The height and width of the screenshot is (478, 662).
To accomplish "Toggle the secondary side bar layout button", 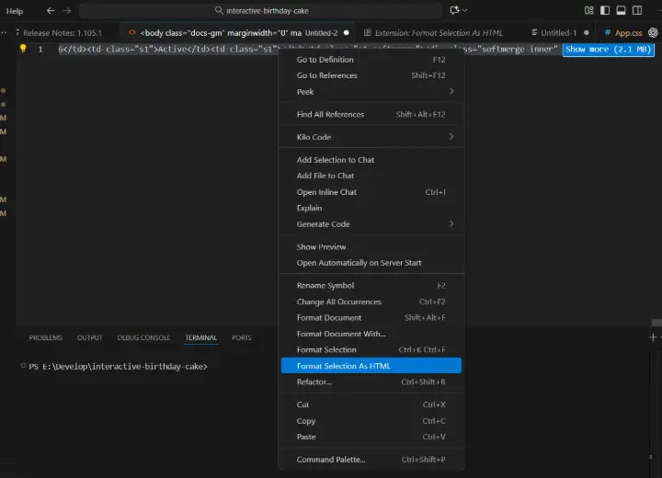I will [638, 11].
